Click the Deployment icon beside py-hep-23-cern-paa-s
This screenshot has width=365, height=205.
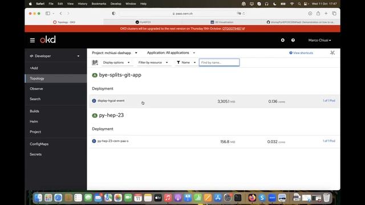pos(94,141)
